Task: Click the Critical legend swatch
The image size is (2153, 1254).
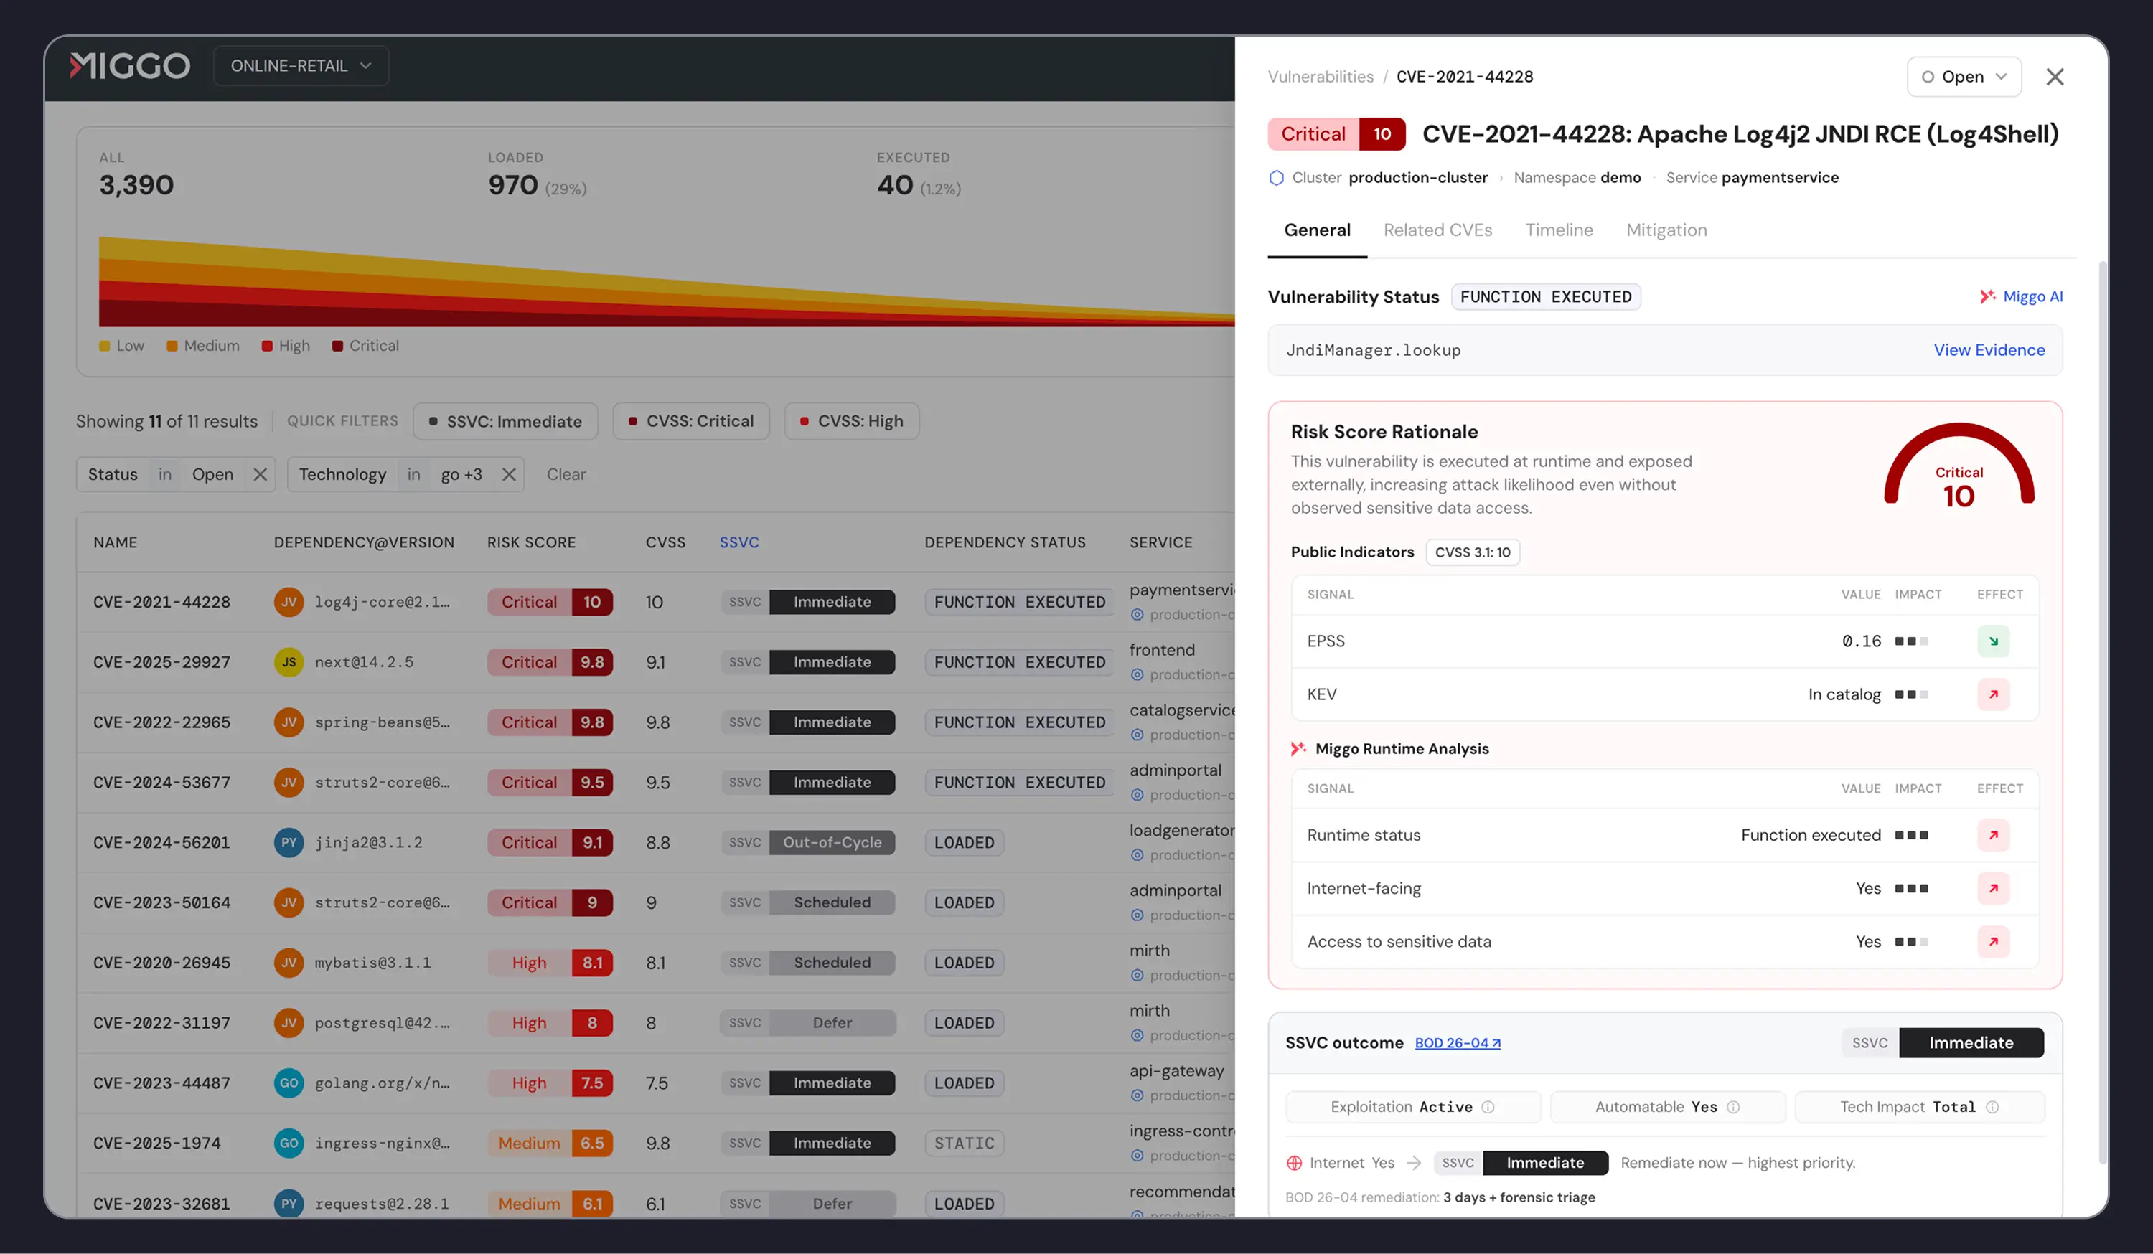Action: (337, 346)
